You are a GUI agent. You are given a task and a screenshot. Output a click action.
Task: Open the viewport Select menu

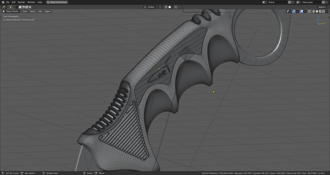[x=33, y=11]
